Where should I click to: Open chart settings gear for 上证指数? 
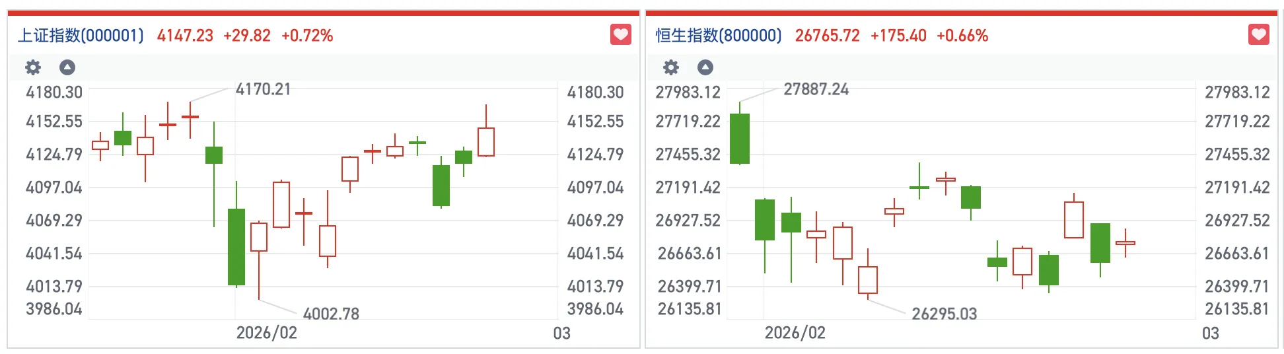click(x=32, y=67)
